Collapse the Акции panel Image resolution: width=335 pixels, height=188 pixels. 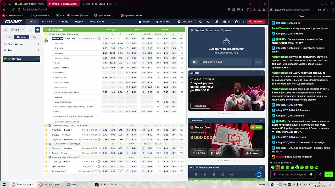coord(261,73)
